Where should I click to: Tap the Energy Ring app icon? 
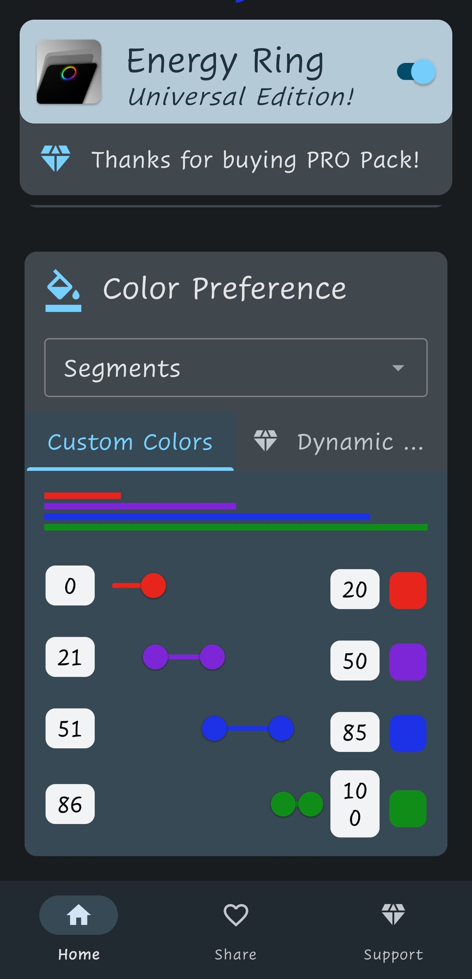69,72
